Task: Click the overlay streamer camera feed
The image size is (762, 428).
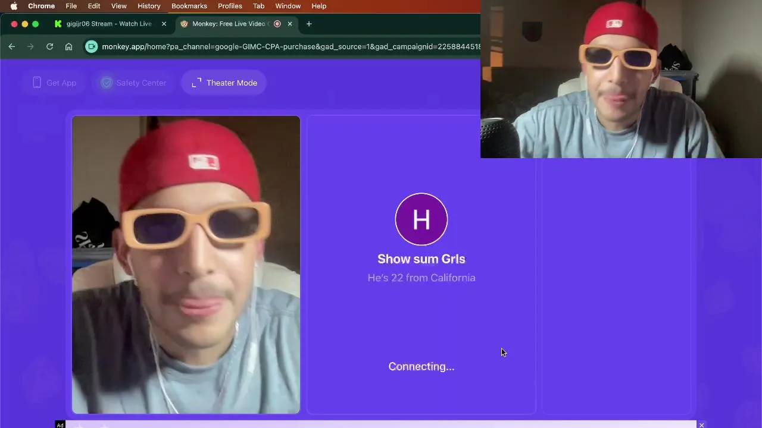Action: 621,79
